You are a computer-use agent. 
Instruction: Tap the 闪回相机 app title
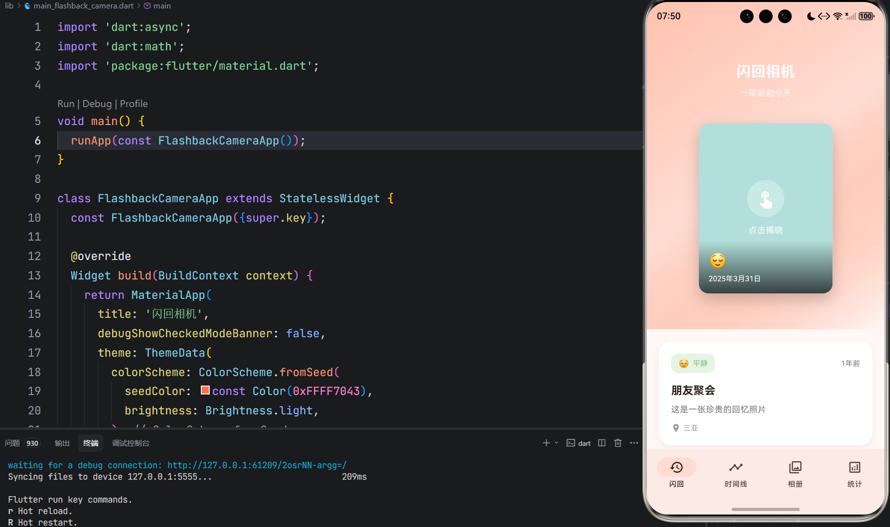coord(765,71)
